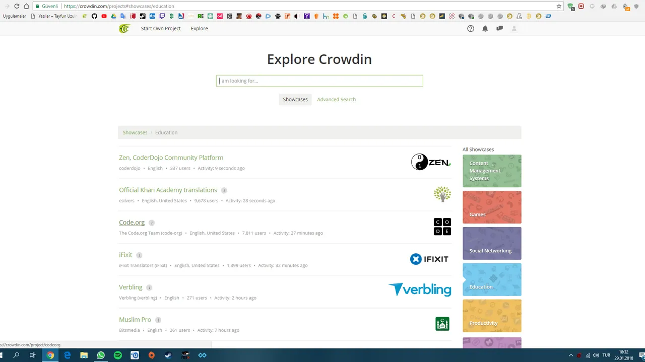Open the notifications bell icon
645x362 pixels.
pyautogui.click(x=485, y=29)
